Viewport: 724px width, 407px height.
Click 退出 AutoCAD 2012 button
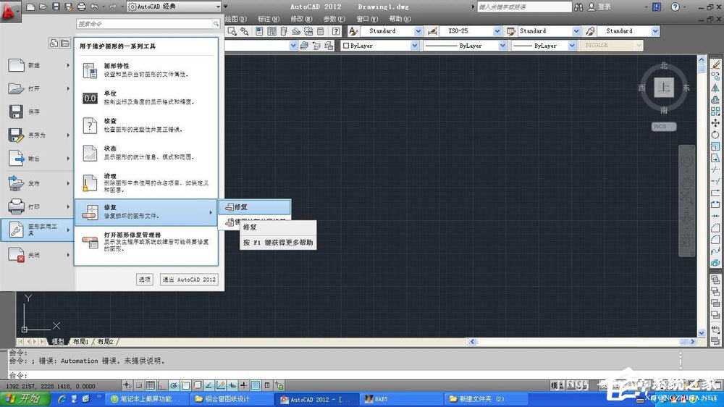coord(188,280)
